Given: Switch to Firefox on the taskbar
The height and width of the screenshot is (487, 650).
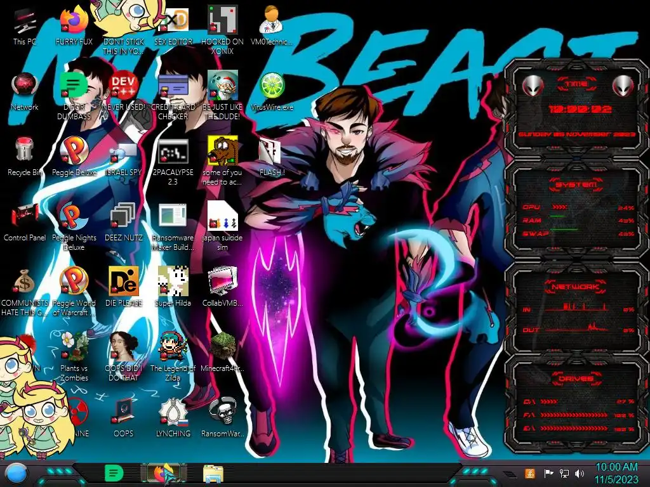Looking at the screenshot, I should coord(164,473).
